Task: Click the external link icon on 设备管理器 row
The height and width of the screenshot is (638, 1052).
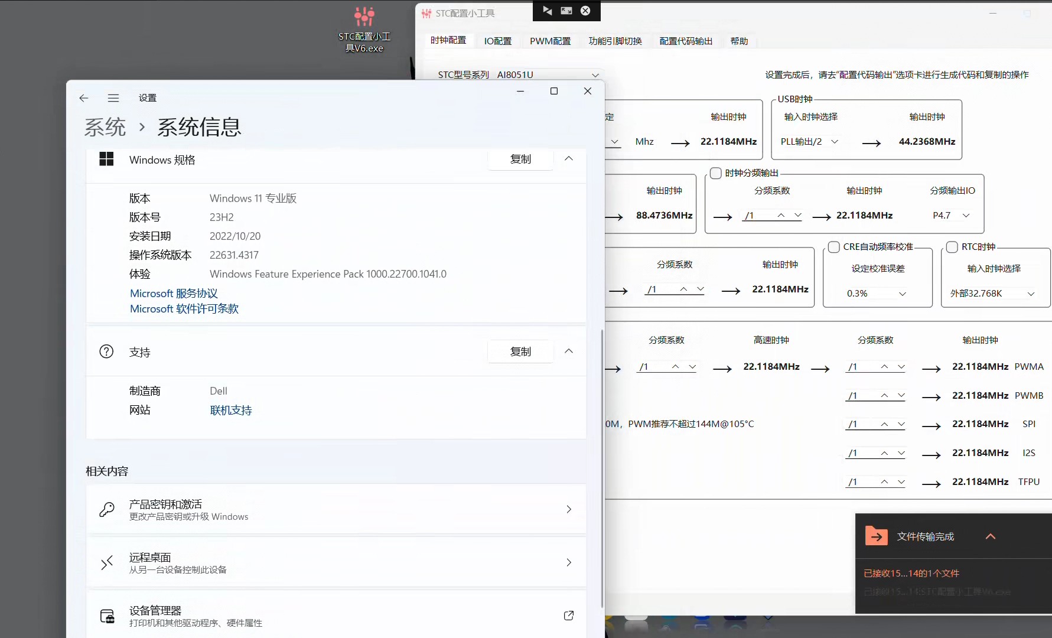Action: [569, 616]
